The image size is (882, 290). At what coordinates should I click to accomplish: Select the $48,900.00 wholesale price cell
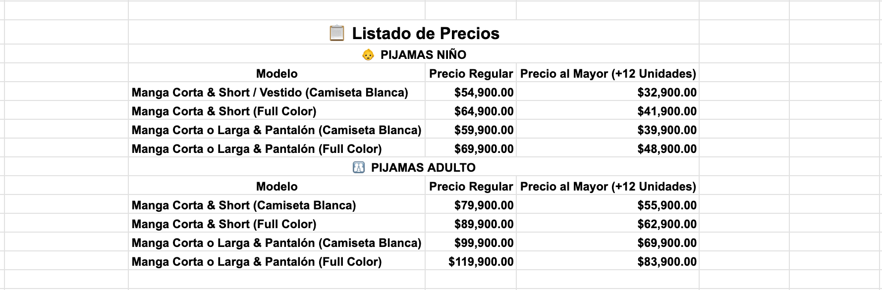tap(666, 149)
